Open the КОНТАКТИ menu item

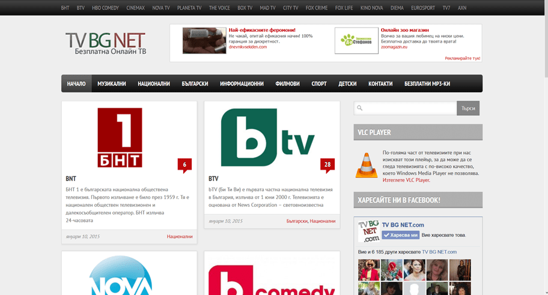[380, 84]
